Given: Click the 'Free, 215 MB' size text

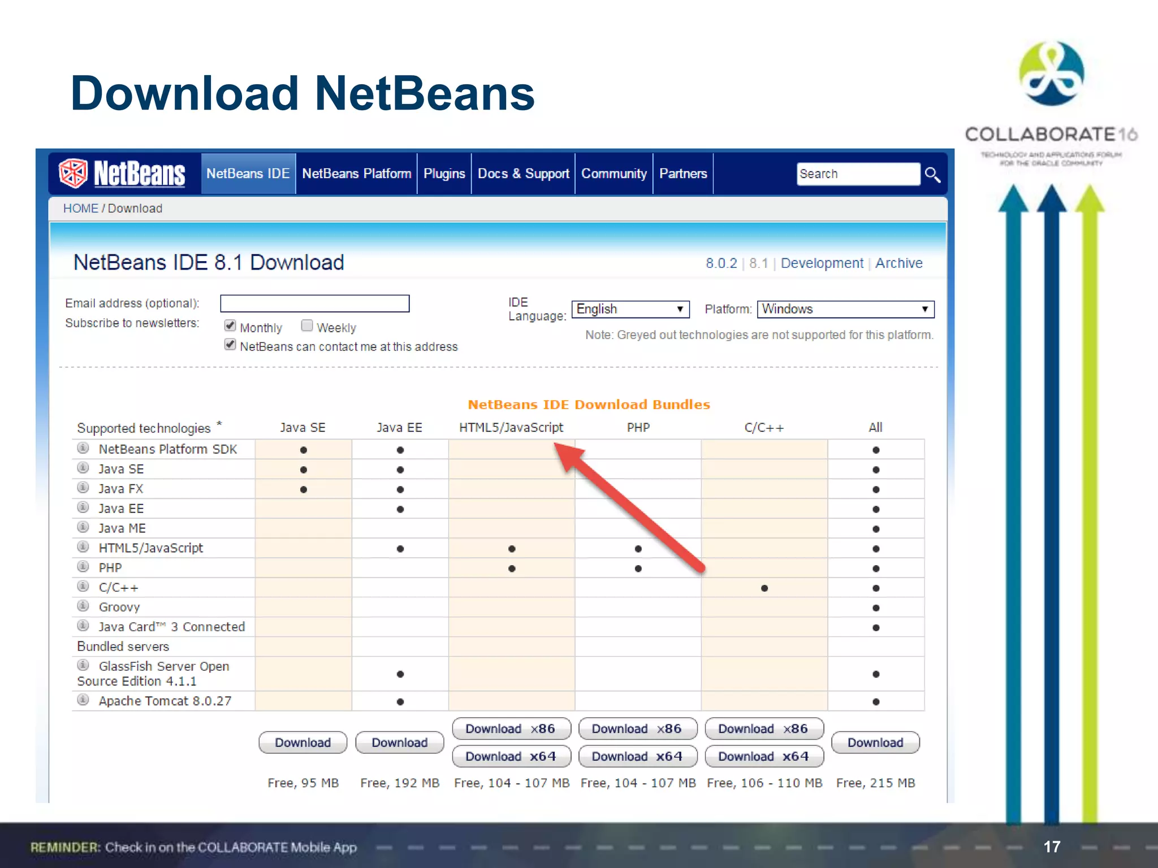Looking at the screenshot, I should click(x=875, y=783).
